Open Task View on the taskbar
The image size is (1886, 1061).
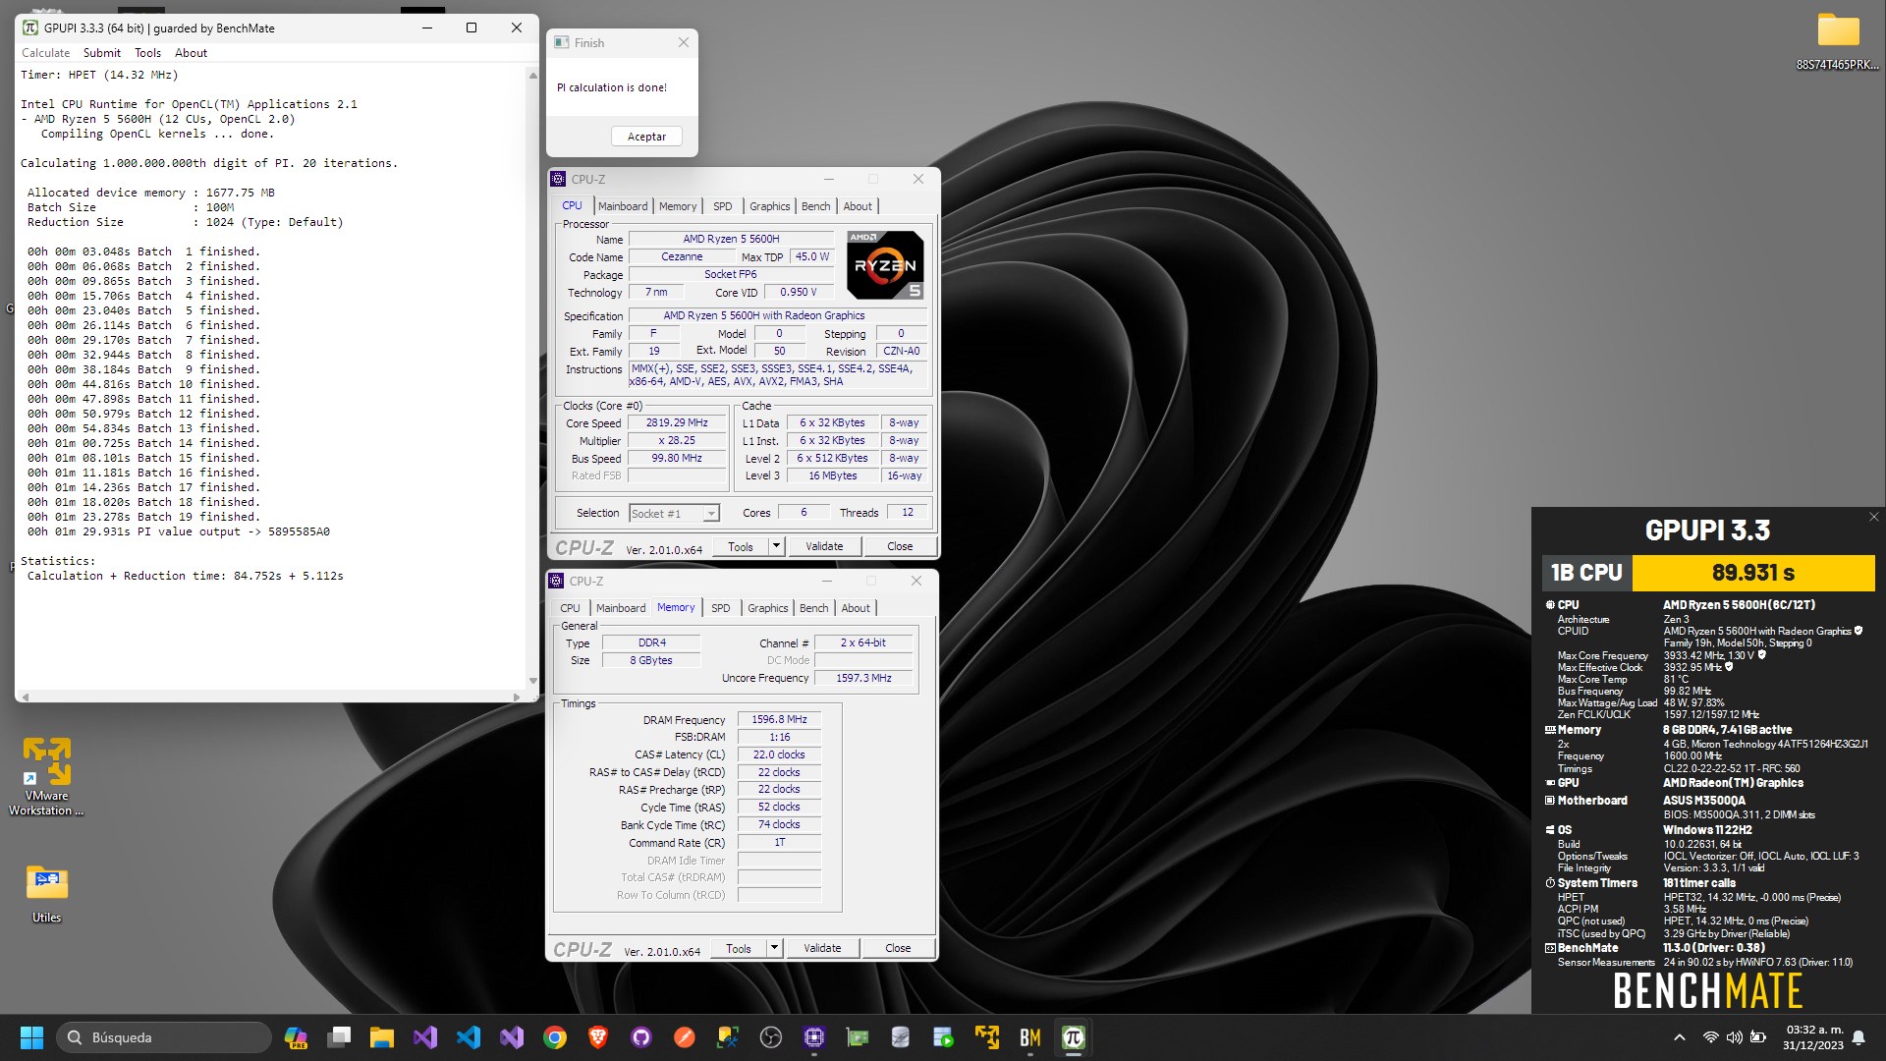pos(339,1037)
